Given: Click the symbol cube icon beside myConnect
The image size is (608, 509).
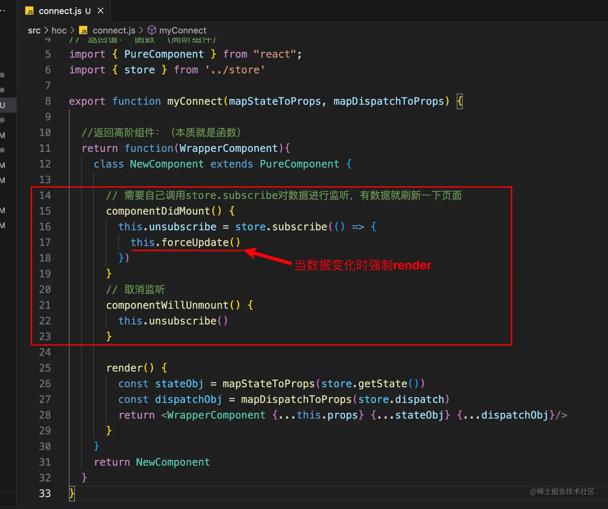Looking at the screenshot, I should [x=152, y=30].
